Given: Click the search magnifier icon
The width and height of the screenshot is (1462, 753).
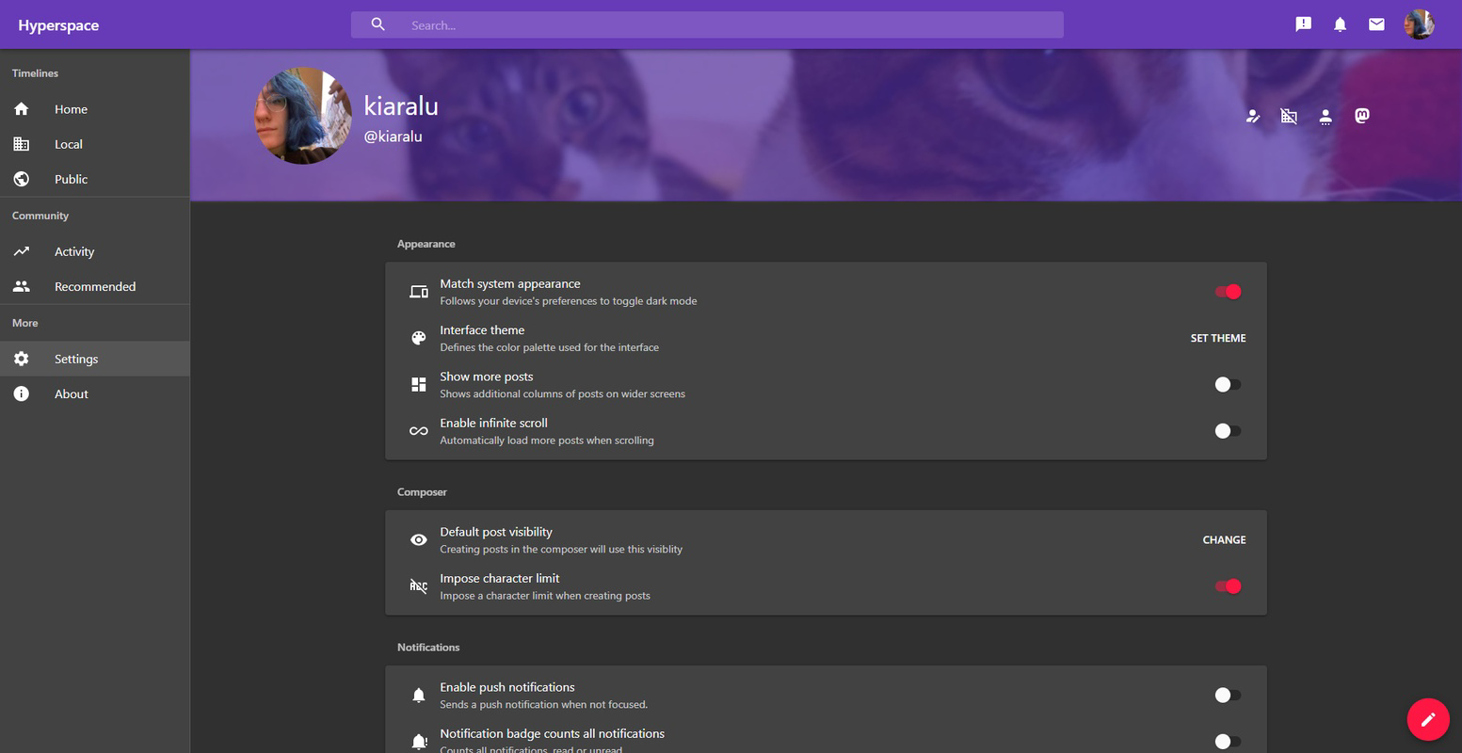Looking at the screenshot, I should click(x=378, y=24).
